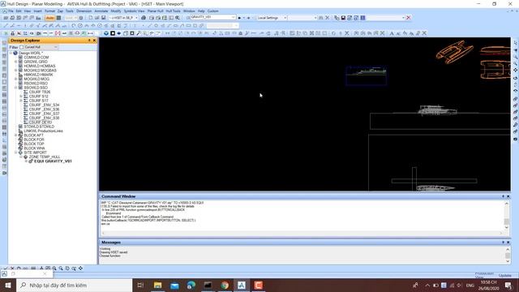Click the letter A text icon
519x292 pixels.
pos(392,33)
